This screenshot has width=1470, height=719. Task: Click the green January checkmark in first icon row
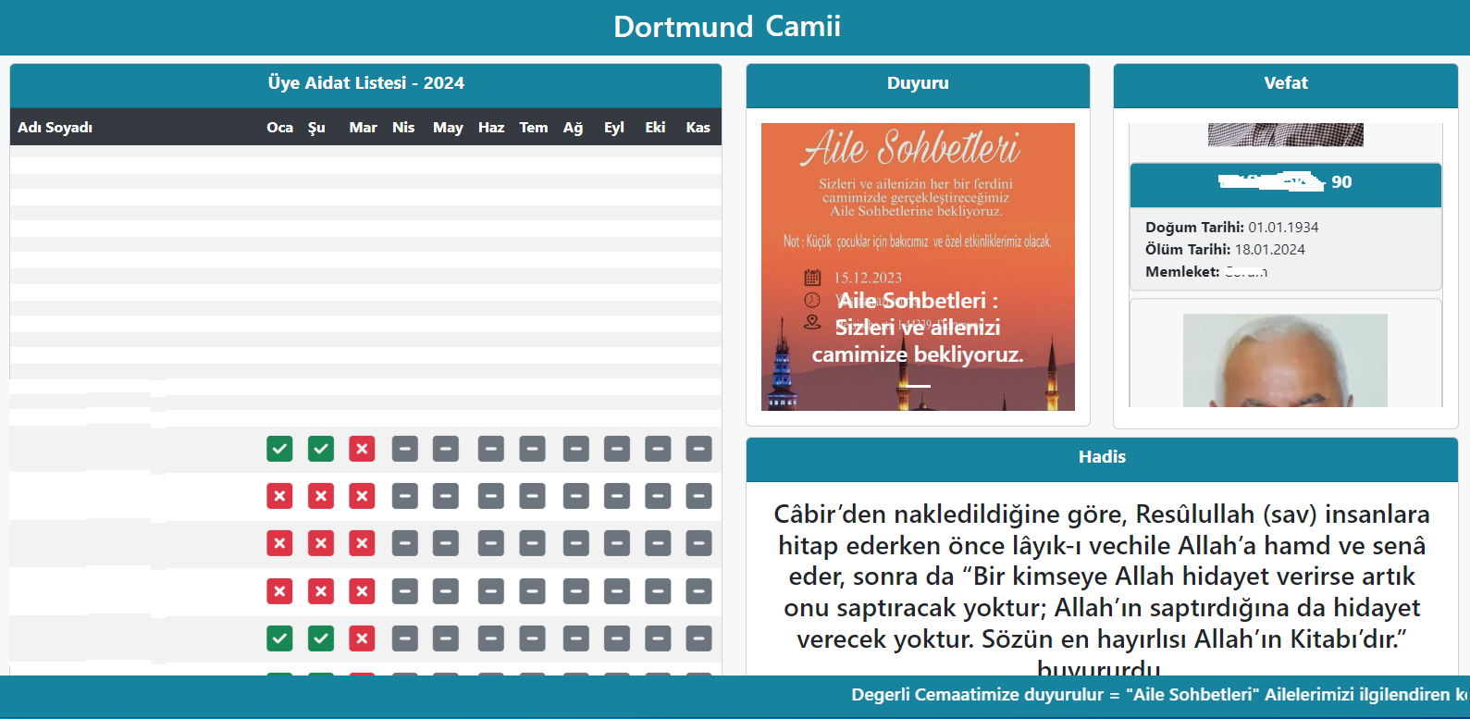click(x=279, y=449)
